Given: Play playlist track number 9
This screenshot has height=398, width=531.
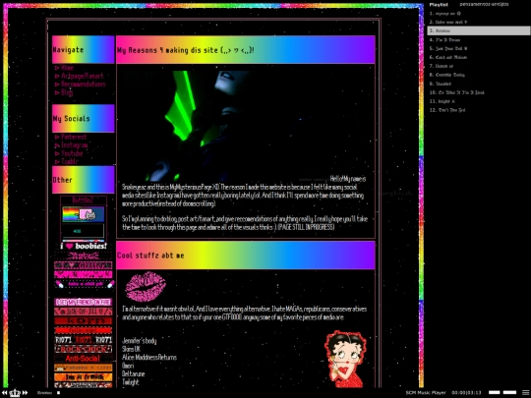Looking at the screenshot, I should pos(479,84).
